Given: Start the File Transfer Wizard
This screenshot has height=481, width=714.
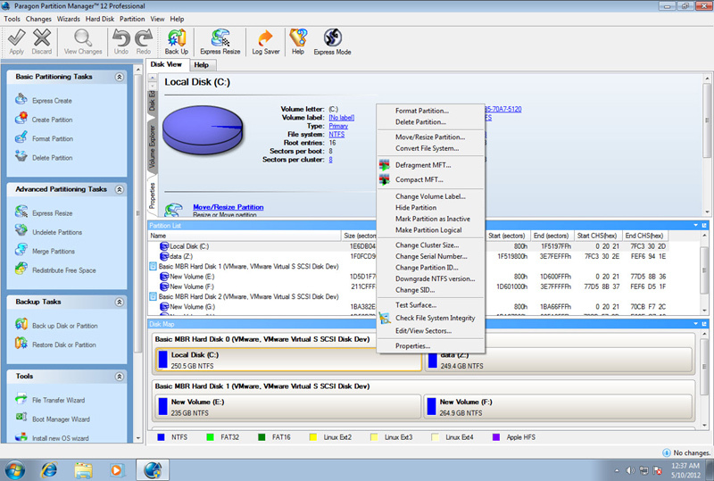Looking at the screenshot, I should tap(58, 400).
